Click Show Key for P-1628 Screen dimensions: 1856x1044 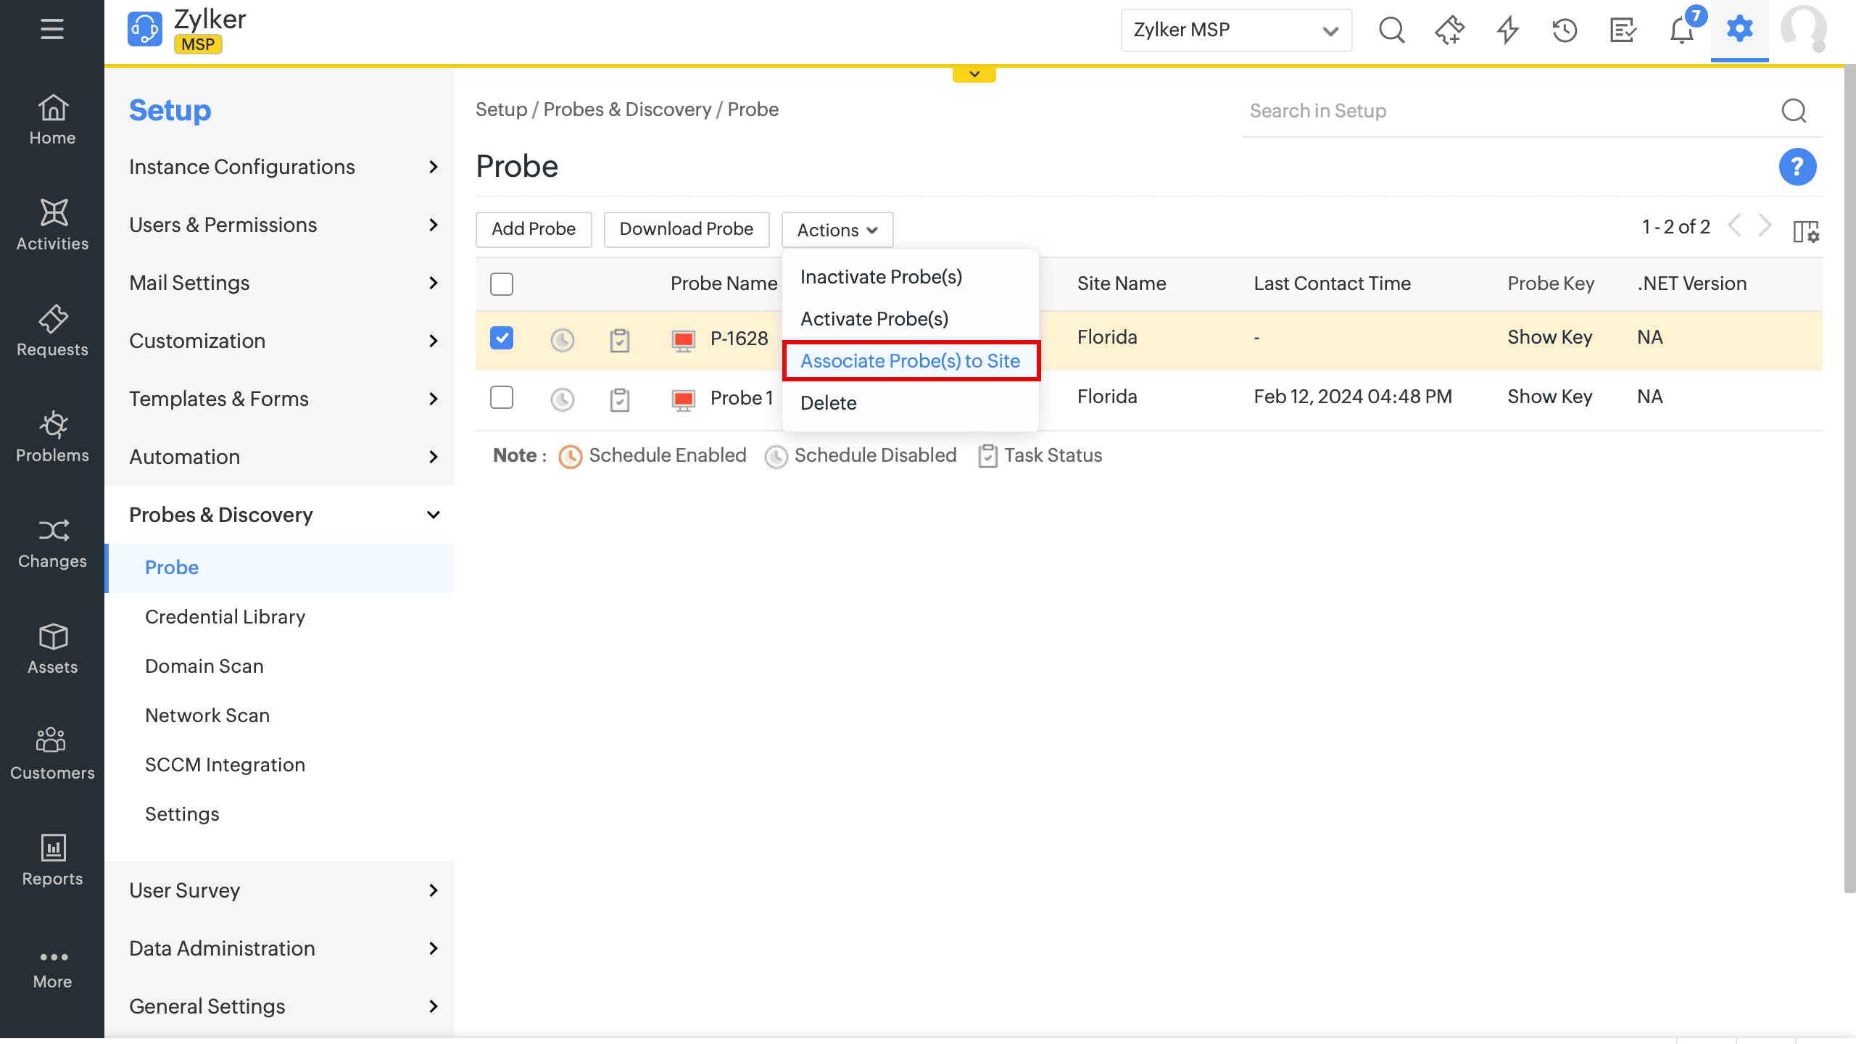pyautogui.click(x=1549, y=337)
